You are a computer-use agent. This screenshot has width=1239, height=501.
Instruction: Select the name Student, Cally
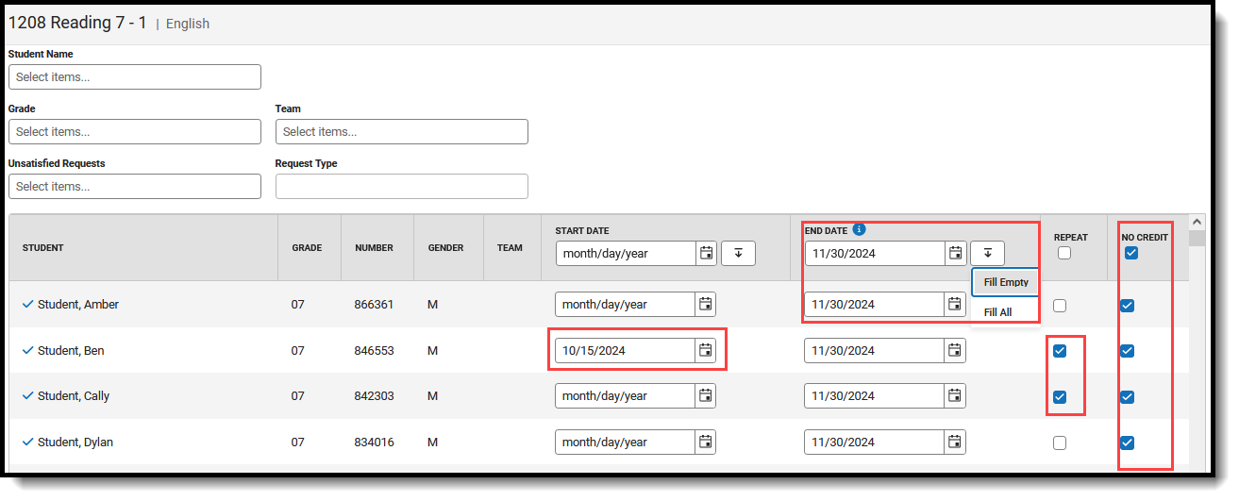74,396
